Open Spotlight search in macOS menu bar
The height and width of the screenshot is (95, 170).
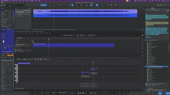pos(162,1)
